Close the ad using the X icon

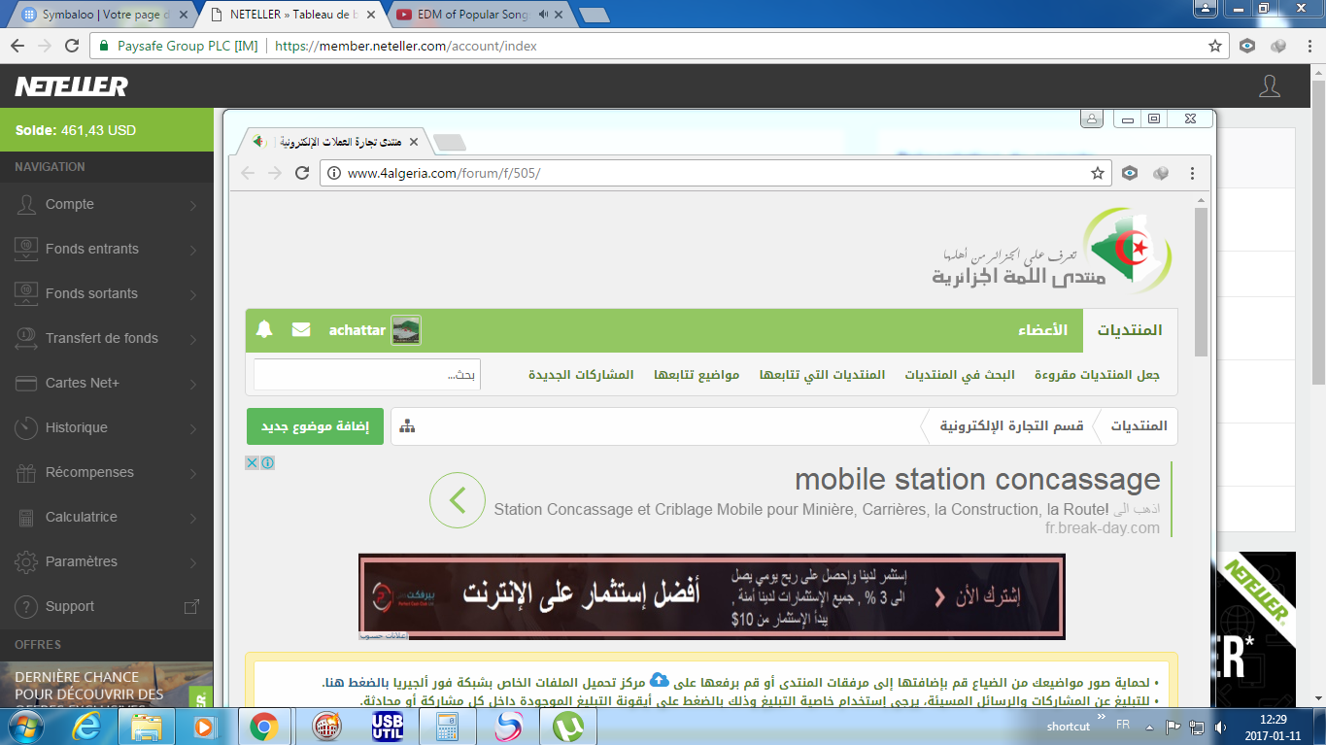(x=252, y=463)
